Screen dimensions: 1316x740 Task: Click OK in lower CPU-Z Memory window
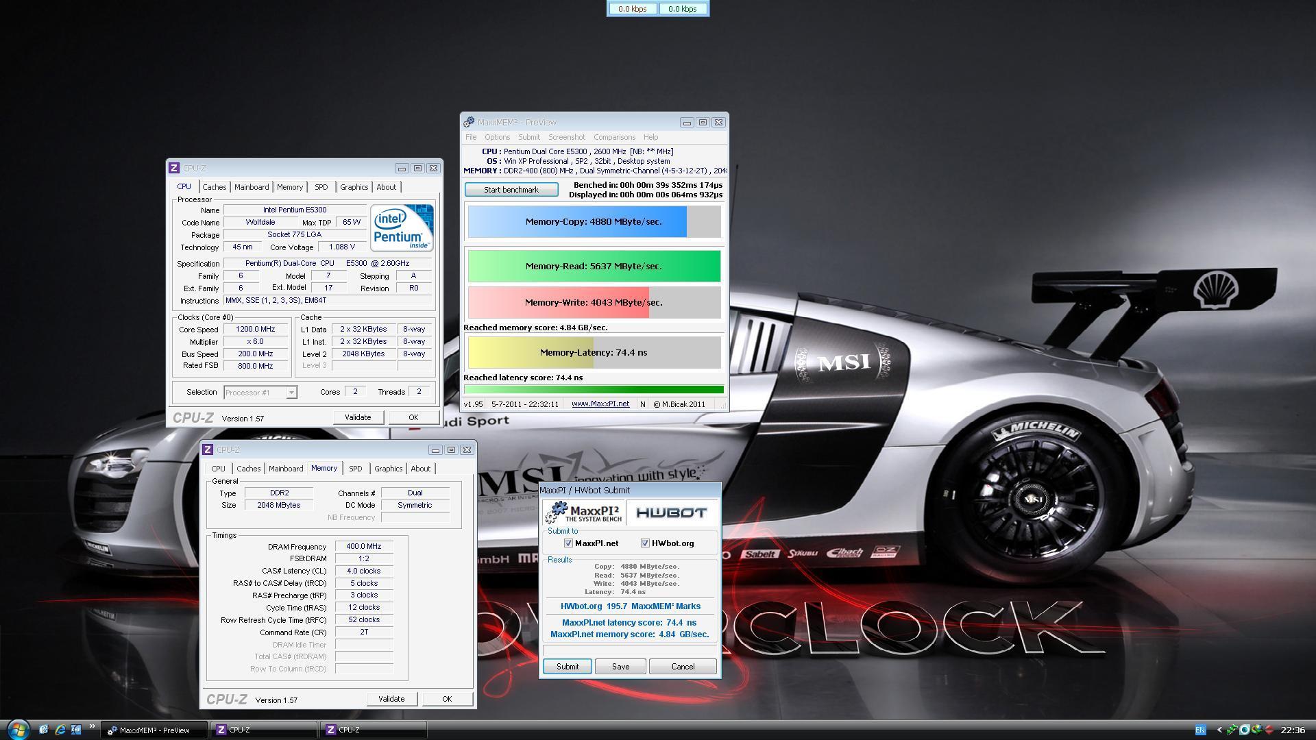(447, 699)
